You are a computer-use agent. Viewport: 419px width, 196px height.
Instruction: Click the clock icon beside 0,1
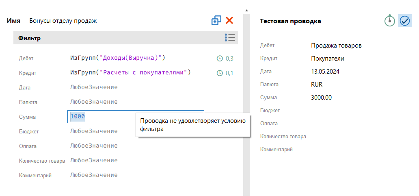point(220,73)
